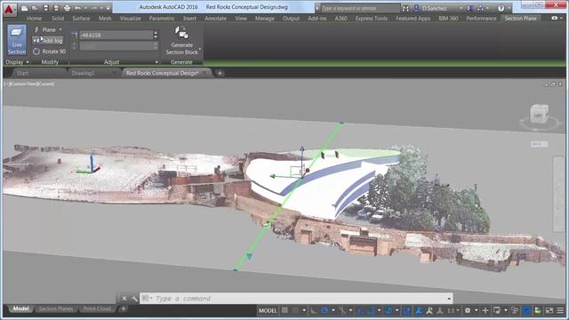Toggle Live Section in the ribbon
This screenshot has height=320, width=569.
(x=17, y=40)
